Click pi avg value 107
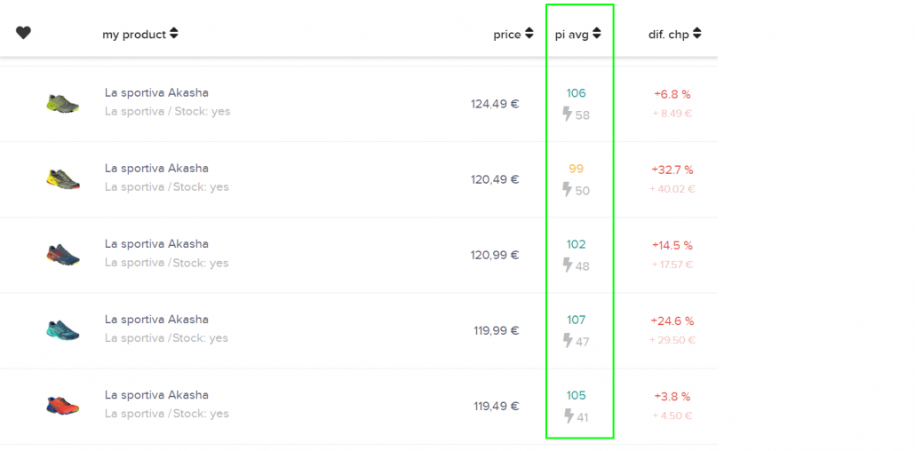 pyautogui.click(x=576, y=320)
